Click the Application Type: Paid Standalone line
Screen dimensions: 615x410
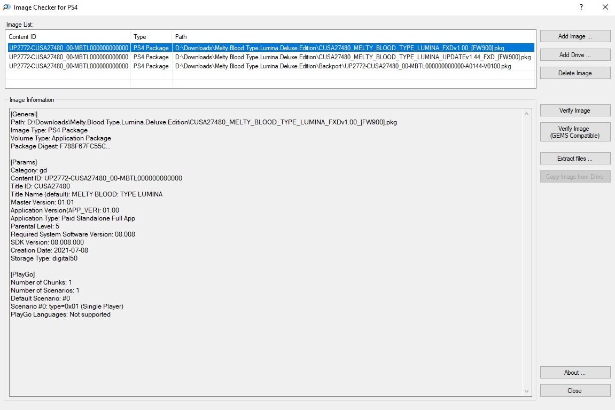pos(73,218)
